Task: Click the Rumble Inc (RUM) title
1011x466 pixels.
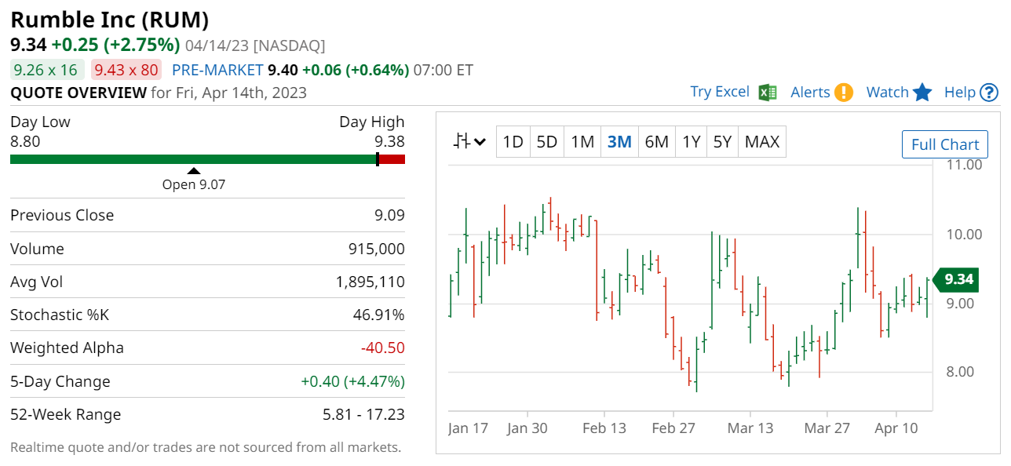Action: click(x=110, y=20)
